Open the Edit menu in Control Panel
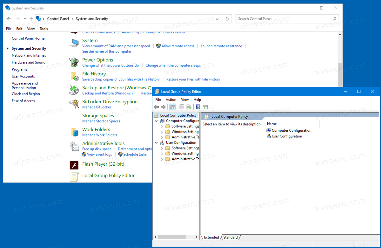381x248 pixels. (19, 29)
